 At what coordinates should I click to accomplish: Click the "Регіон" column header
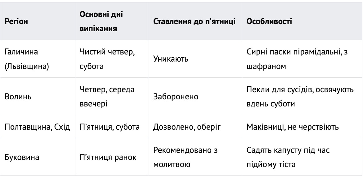tap(16, 22)
